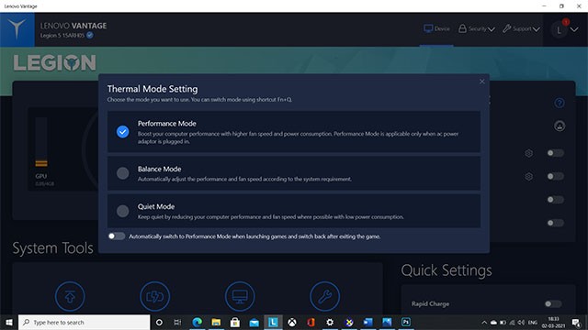This screenshot has width=588, height=330.
Task: Open Microsoft Store from taskbar
Action: pyautogui.click(x=235, y=322)
